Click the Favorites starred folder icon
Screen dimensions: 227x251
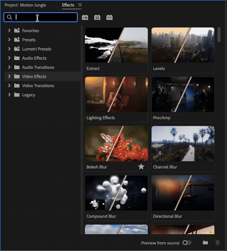[x=17, y=30]
